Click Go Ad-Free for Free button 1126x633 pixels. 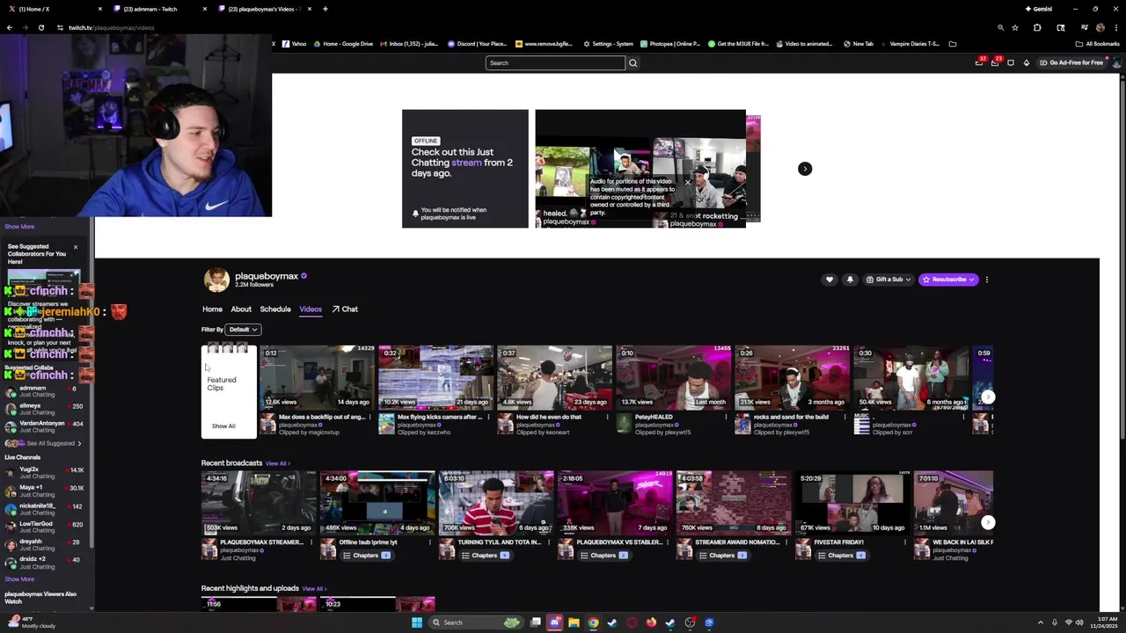click(x=1071, y=63)
